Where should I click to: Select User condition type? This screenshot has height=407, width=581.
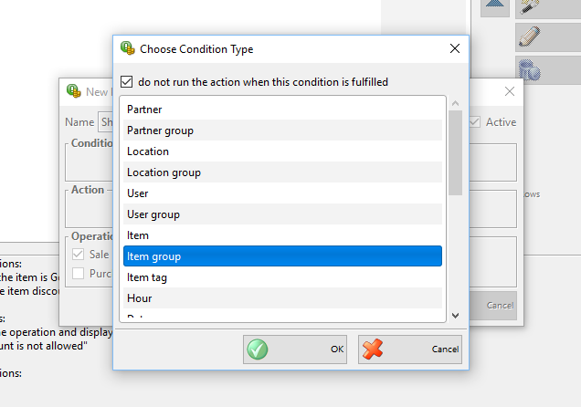(x=282, y=193)
